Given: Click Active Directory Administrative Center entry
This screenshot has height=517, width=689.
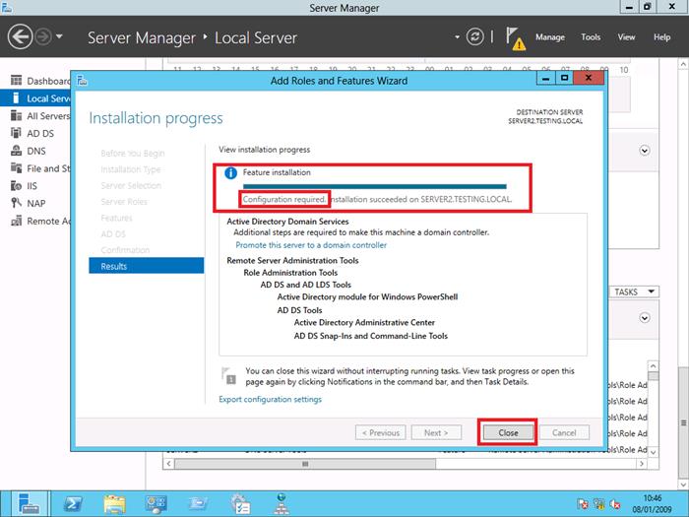Looking at the screenshot, I should 364,323.
